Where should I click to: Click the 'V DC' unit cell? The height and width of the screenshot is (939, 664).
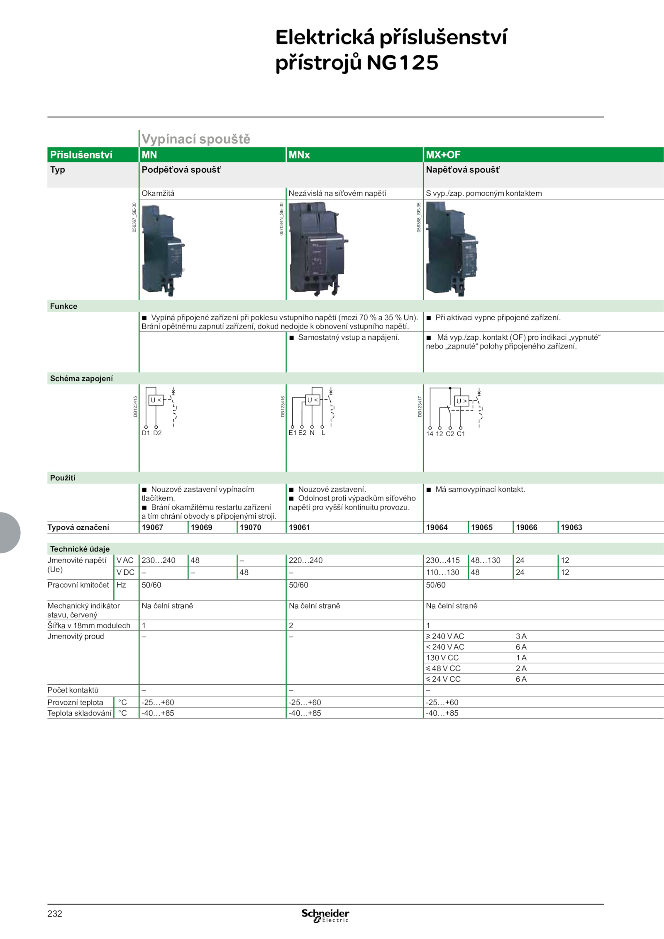point(125,572)
